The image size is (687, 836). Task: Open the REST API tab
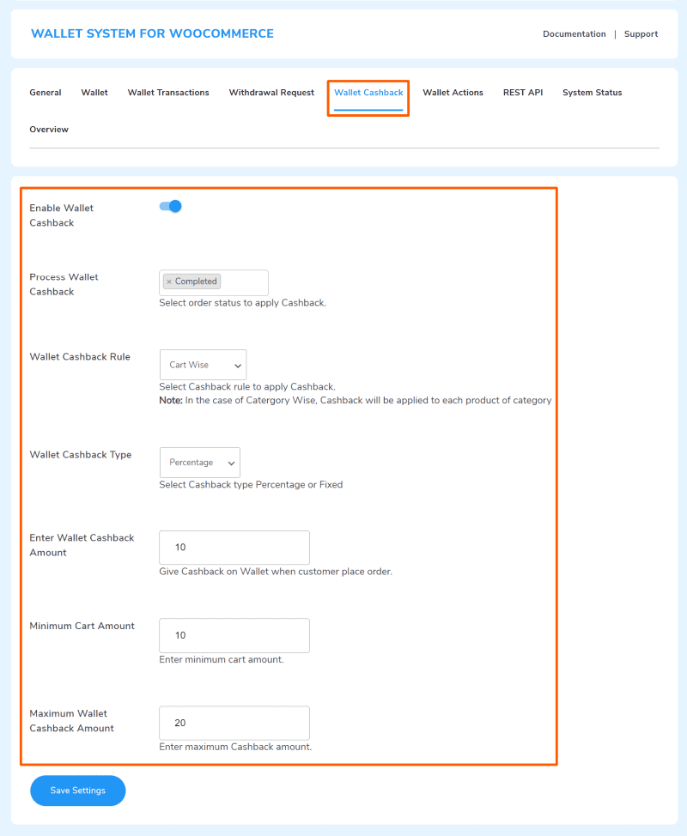(x=522, y=92)
